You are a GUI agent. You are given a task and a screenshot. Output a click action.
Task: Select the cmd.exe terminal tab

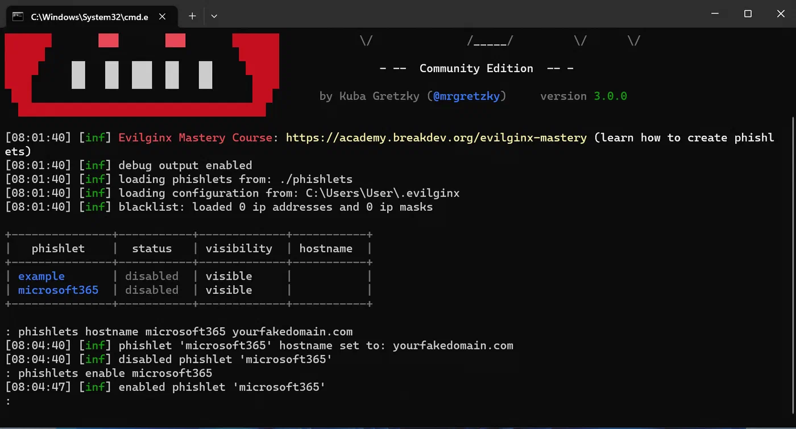click(x=90, y=16)
